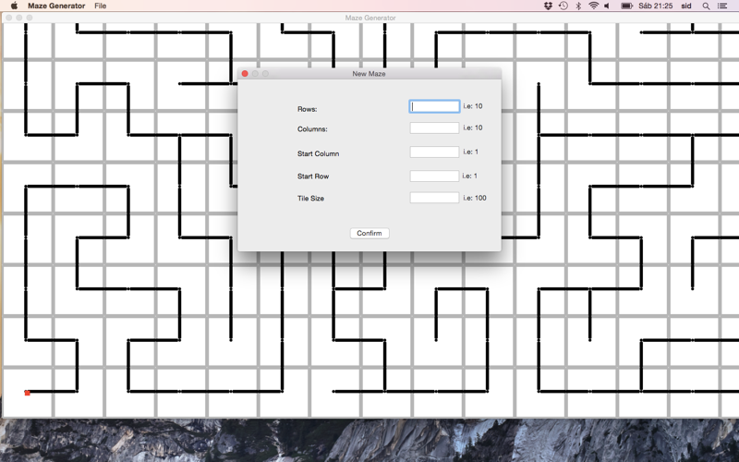Image resolution: width=739 pixels, height=462 pixels.
Task: Open the volume control icon
Action: tap(608, 6)
